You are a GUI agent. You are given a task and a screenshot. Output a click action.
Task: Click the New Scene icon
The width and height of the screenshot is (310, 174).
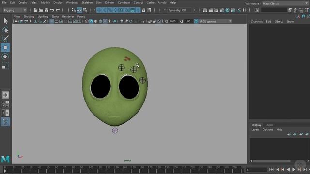[x=35, y=10]
